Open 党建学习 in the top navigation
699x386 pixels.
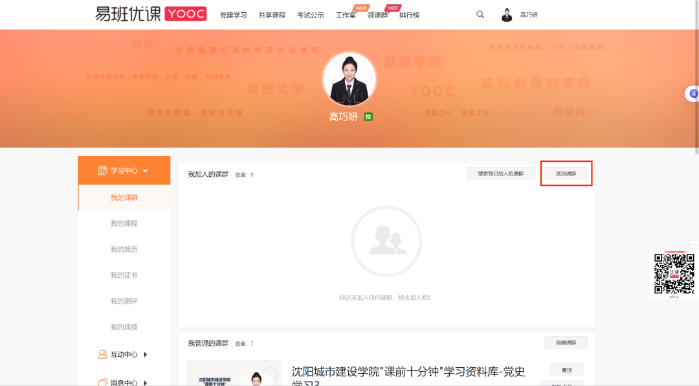coord(233,15)
